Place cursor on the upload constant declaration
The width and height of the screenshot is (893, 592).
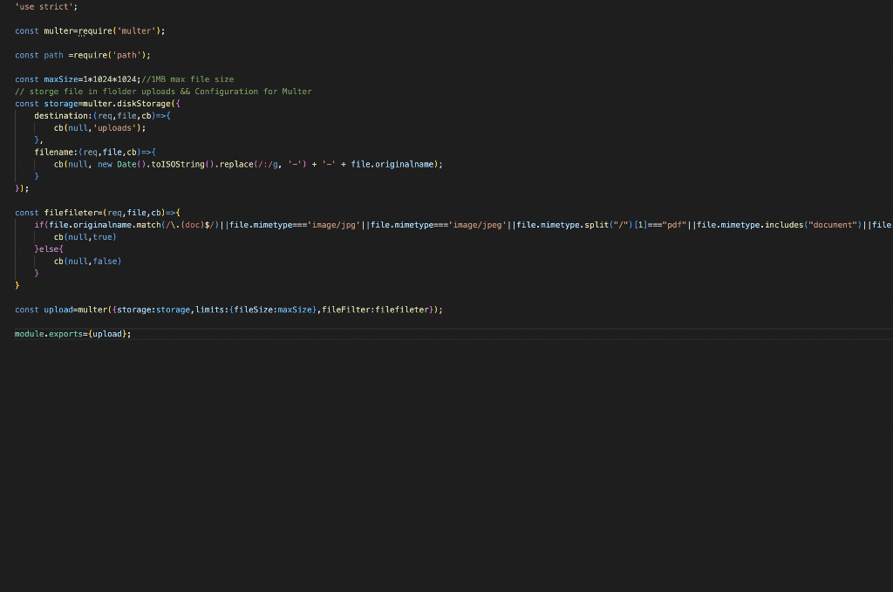click(52, 309)
